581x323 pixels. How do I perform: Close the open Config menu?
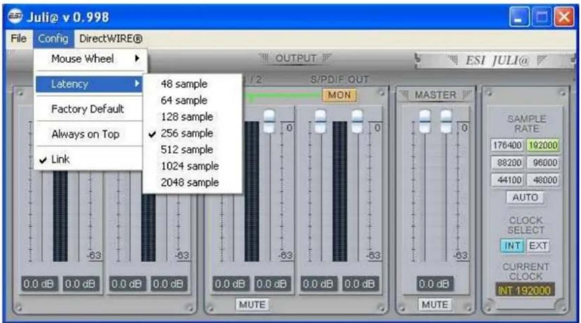53,38
